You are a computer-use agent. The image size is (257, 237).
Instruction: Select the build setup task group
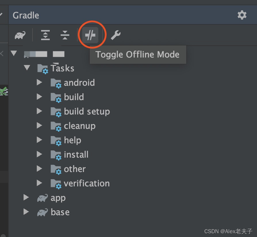click(87, 111)
